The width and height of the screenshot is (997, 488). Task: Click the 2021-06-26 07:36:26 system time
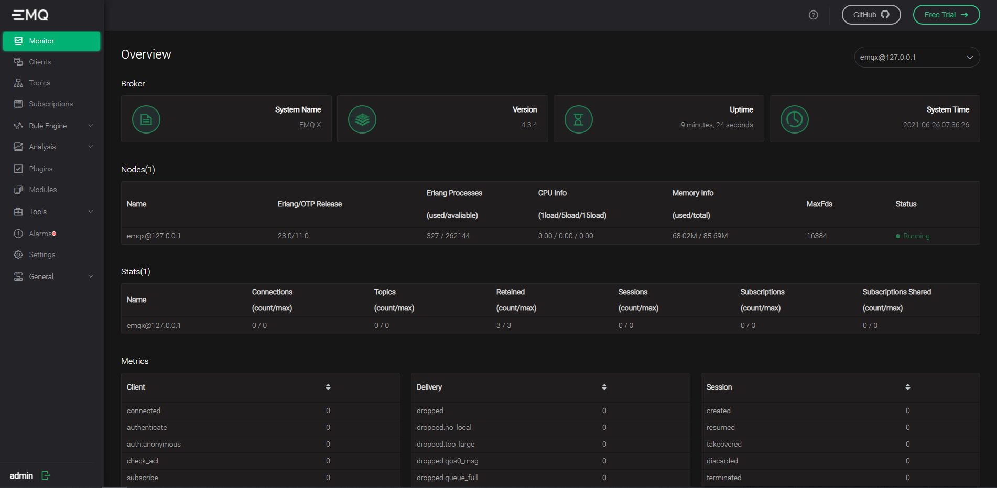click(936, 125)
